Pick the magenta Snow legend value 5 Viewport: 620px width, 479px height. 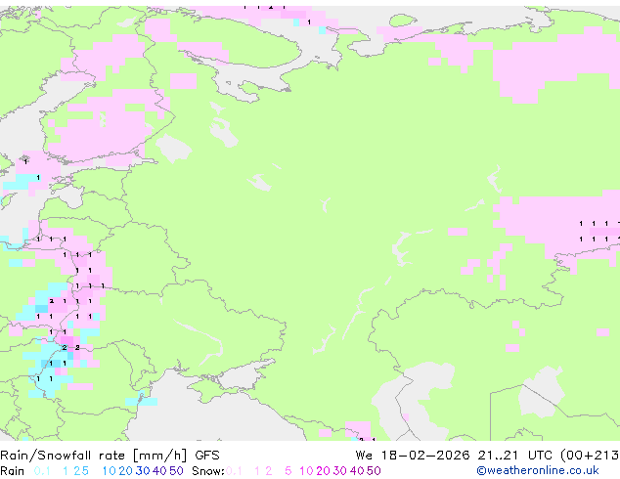click(x=288, y=471)
